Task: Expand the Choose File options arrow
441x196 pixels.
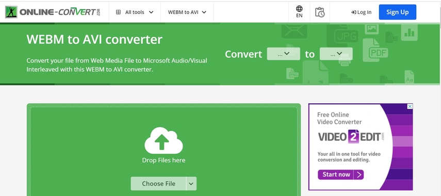Action: click(191, 184)
